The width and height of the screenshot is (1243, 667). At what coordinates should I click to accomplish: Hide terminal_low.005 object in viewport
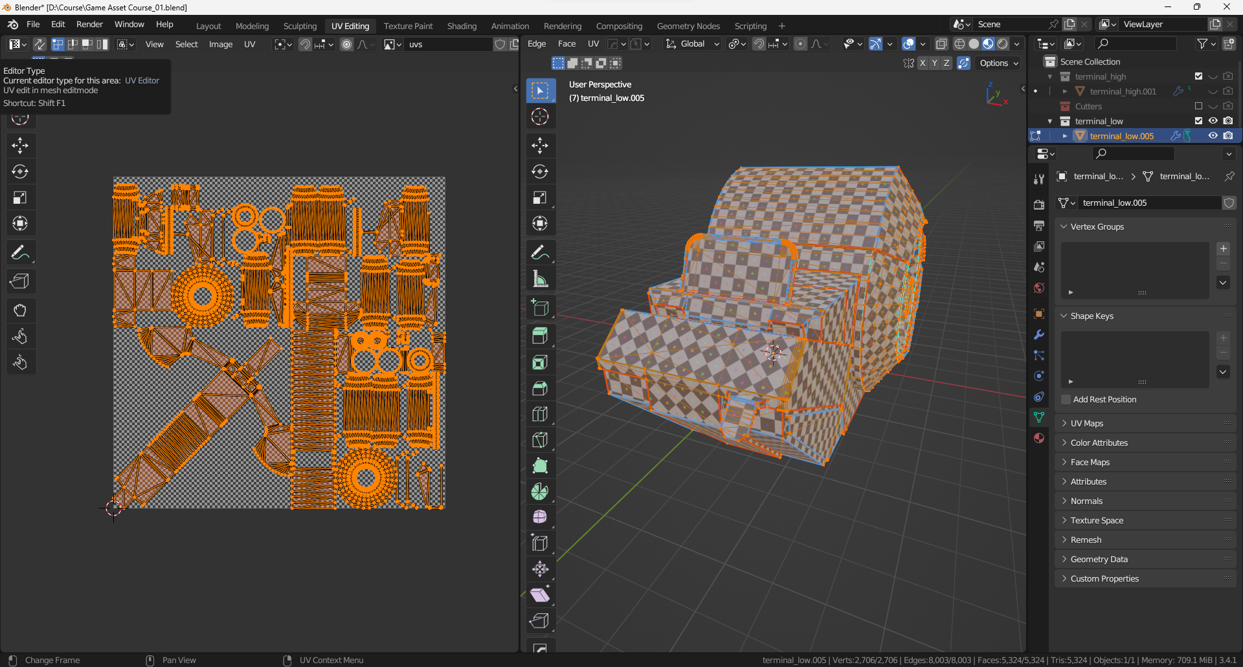coord(1213,136)
